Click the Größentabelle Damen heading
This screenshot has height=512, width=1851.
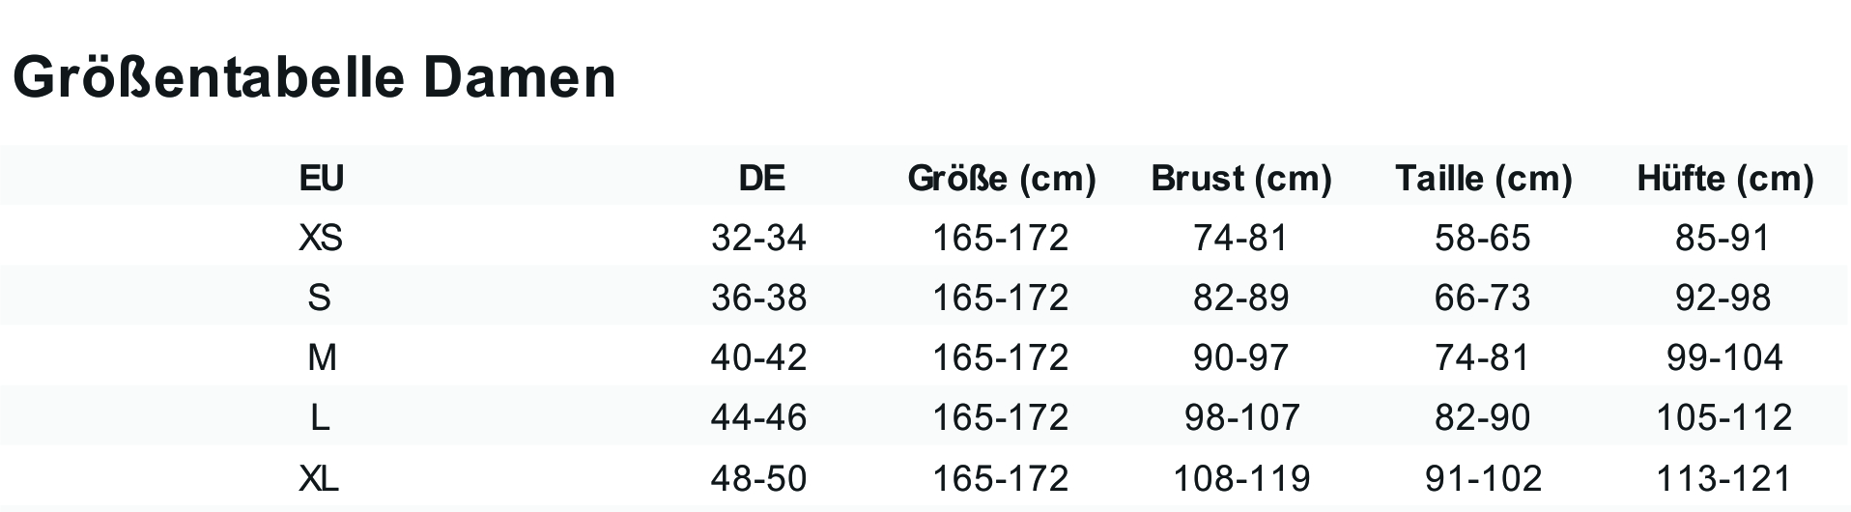pyautogui.click(x=314, y=78)
